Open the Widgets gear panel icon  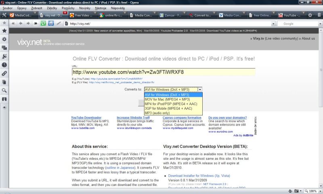coord(4,39)
